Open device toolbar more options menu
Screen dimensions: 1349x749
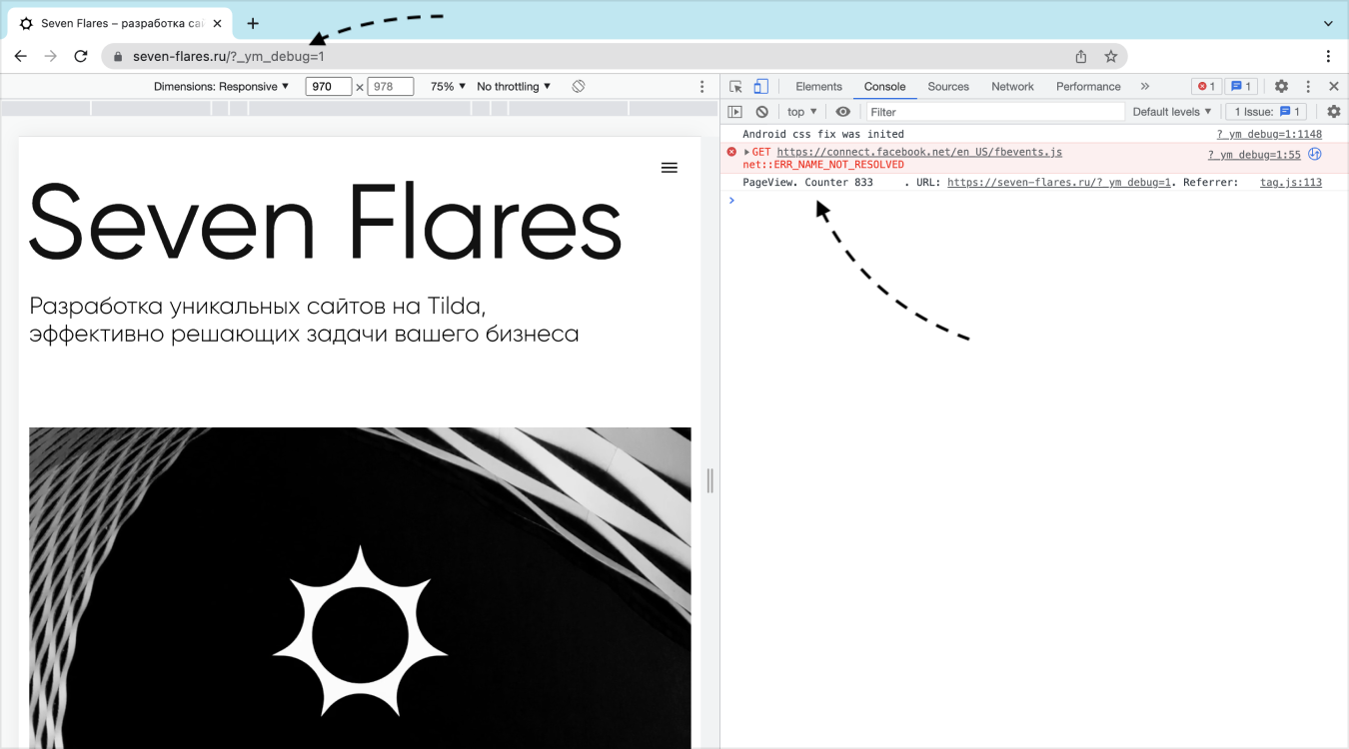click(x=701, y=87)
